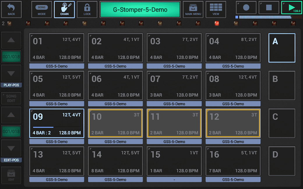This screenshot has width=303, height=189.
Task: Select pattern pad 13
Action: click(x=57, y=161)
